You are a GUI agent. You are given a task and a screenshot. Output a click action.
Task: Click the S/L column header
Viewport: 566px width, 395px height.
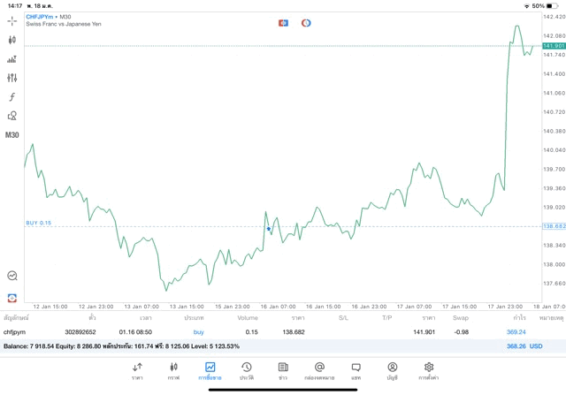coord(343,318)
